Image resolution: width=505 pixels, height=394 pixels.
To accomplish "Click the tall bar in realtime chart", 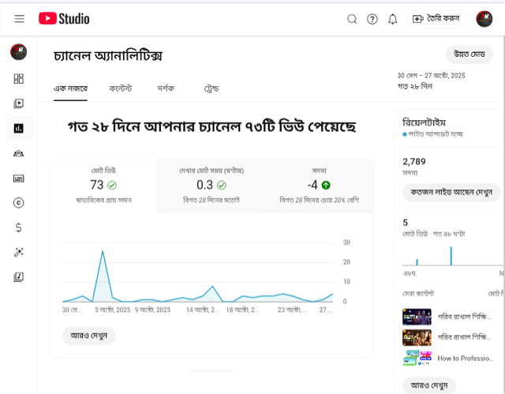I will pyautogui.click(x=451, y=256).
